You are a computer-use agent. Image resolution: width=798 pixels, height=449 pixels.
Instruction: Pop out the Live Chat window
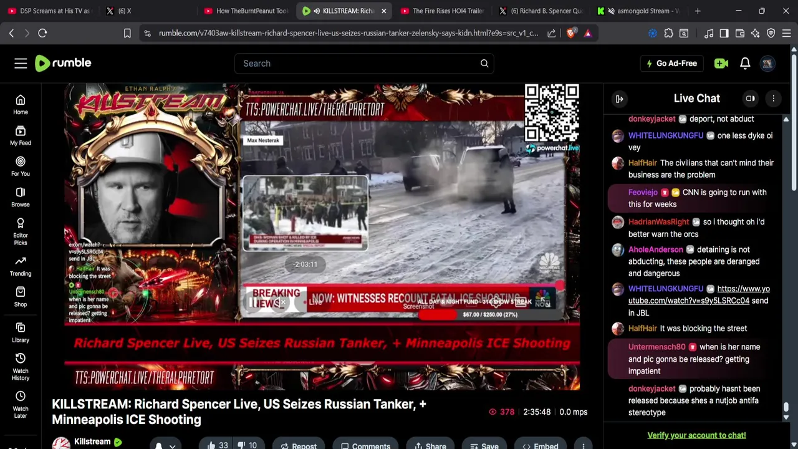(x=751, y=99)
